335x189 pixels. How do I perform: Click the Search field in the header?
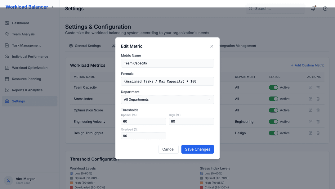point(275,9)
